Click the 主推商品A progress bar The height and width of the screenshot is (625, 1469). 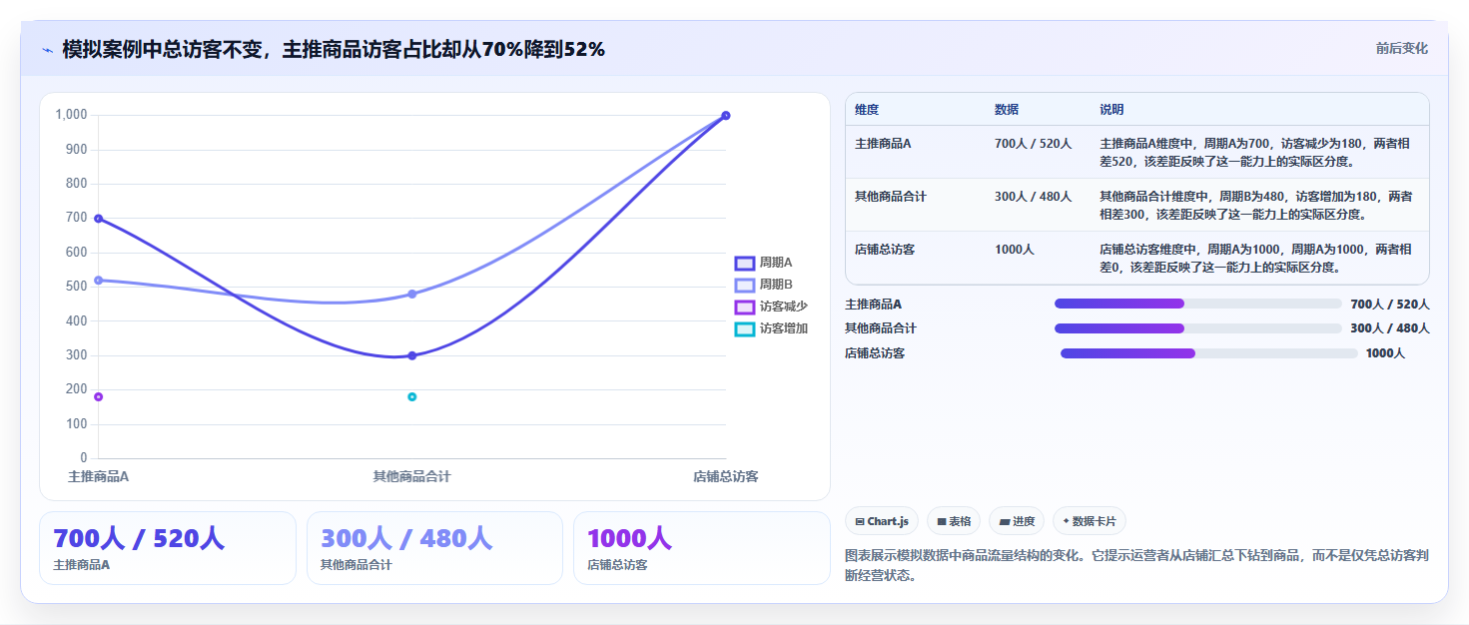(x=1198, y=304)
